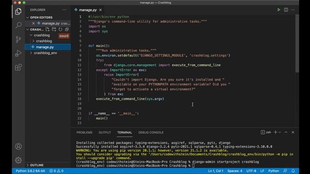Click line number 18 in gutter
This screenshot has height=174, width=310.
coord(79,99)
